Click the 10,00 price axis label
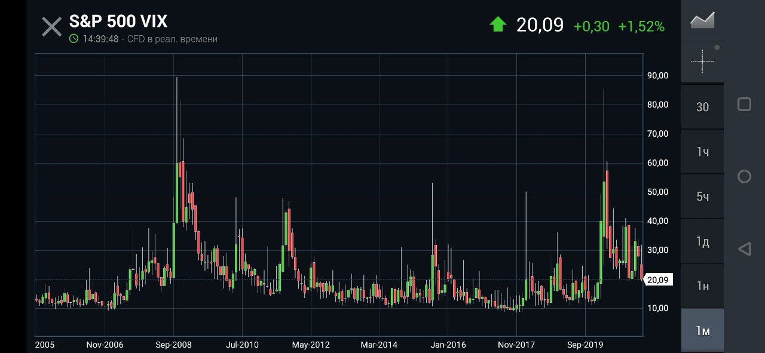The image size is (765, 353). [658, 308]
